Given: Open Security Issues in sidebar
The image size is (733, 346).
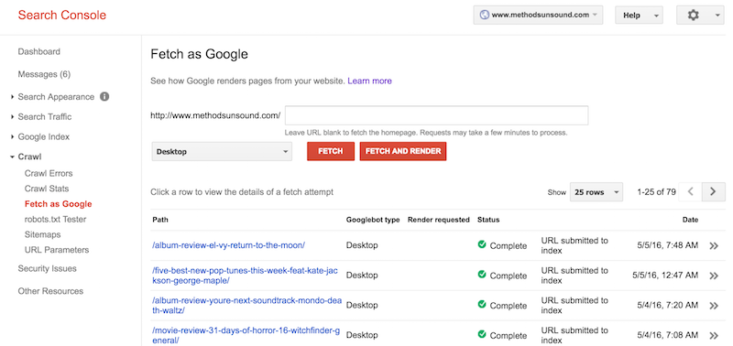Looking at the screenshot, I should (x=48, y=268).
